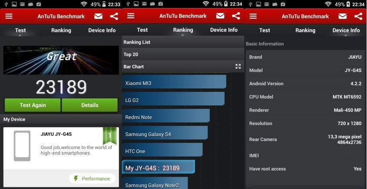Expand the Bar Chart to fullscreen
This screenshot has width=367, height=189.
click(238, 67)
